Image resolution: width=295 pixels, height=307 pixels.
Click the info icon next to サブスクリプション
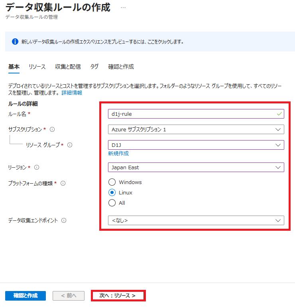(x=52, y=129)
